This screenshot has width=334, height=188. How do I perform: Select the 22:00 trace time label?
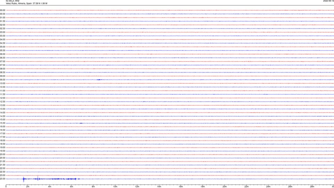[2, 169]
